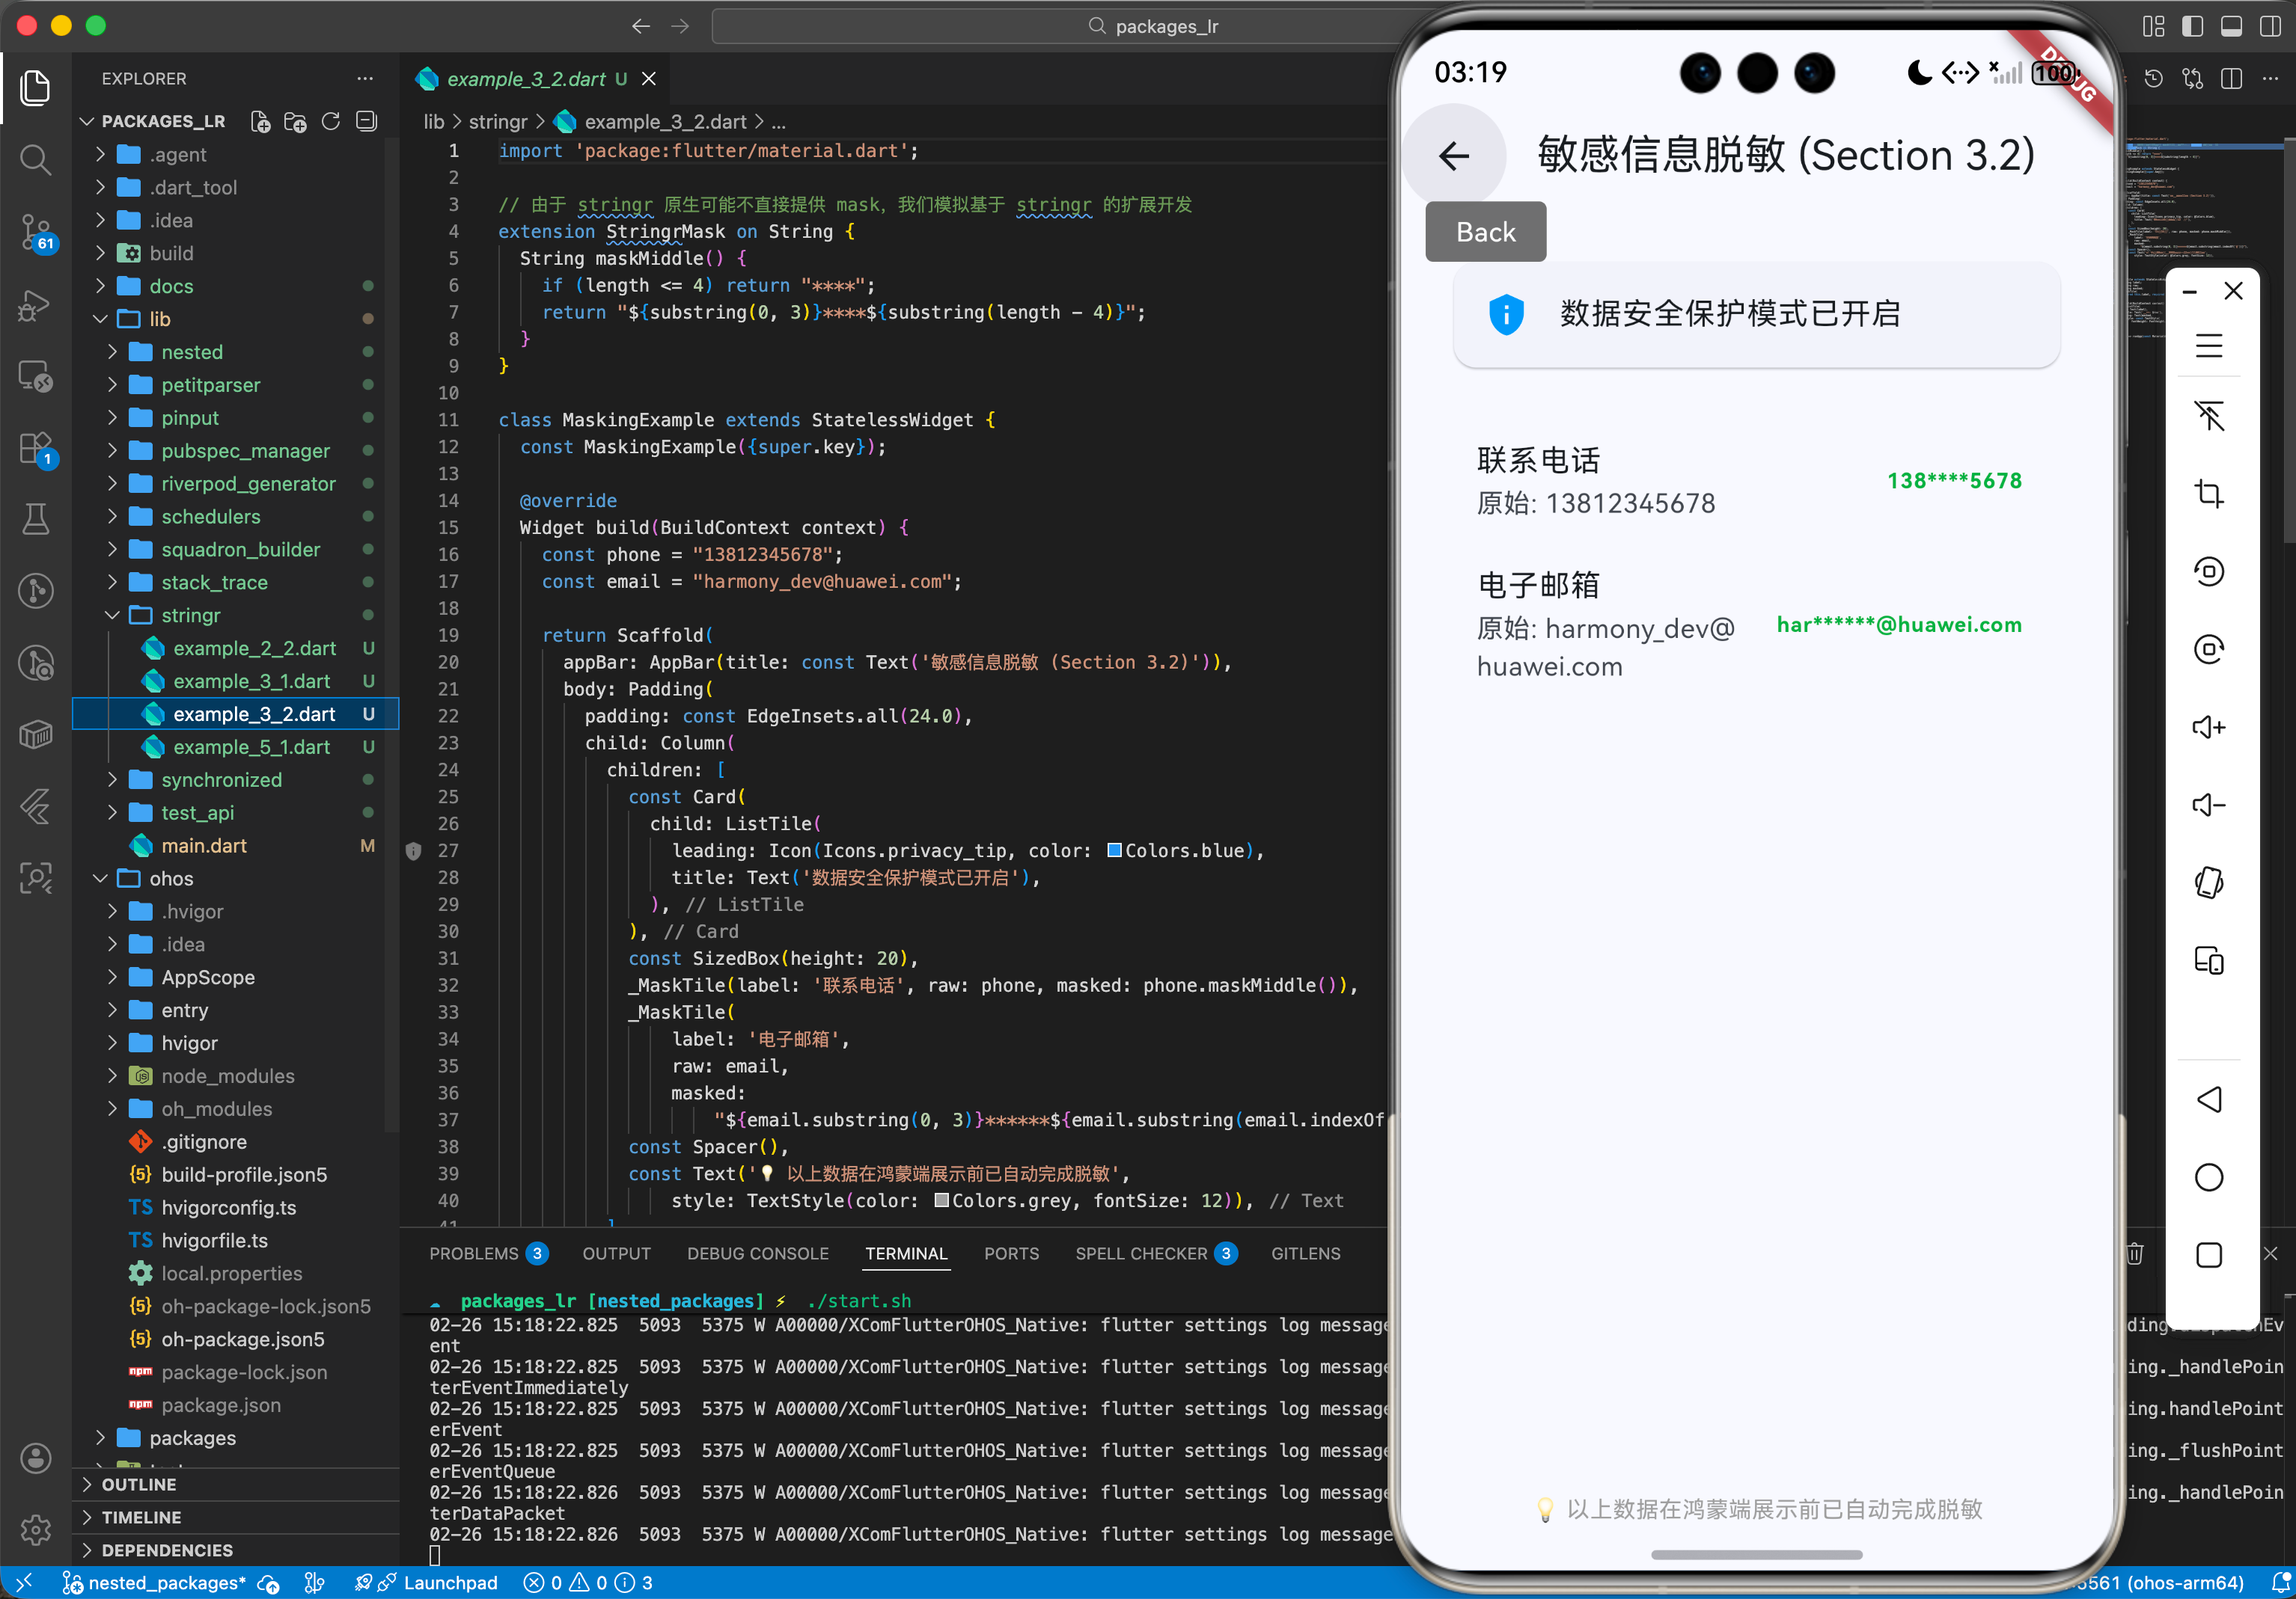This screenshot has width=2296, height=1599.
Task: Tap the data security protection card
Action: (1756, 314)
